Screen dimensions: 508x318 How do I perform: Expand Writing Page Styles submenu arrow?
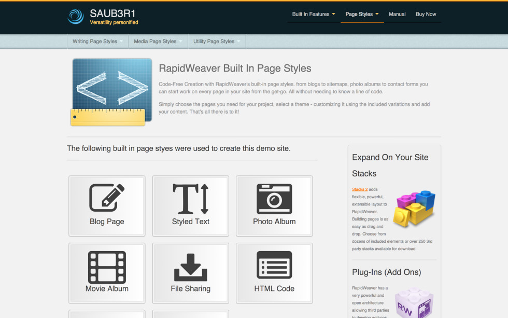point(121,41)
